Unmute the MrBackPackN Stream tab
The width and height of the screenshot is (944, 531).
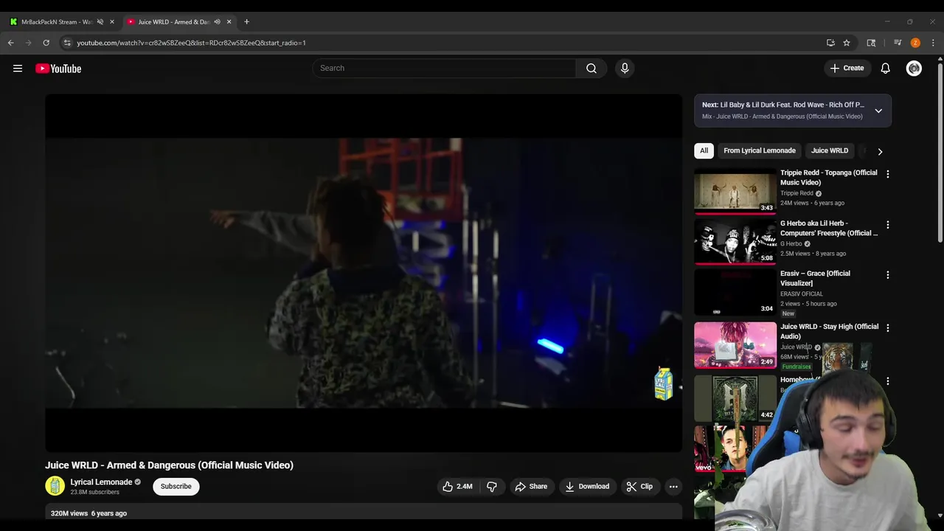coord(100,21)
